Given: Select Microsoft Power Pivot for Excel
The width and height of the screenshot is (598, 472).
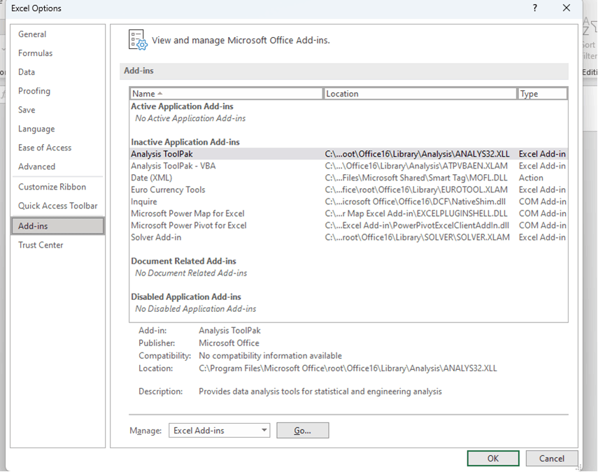Looking at the screenshot, I should 348,225.
